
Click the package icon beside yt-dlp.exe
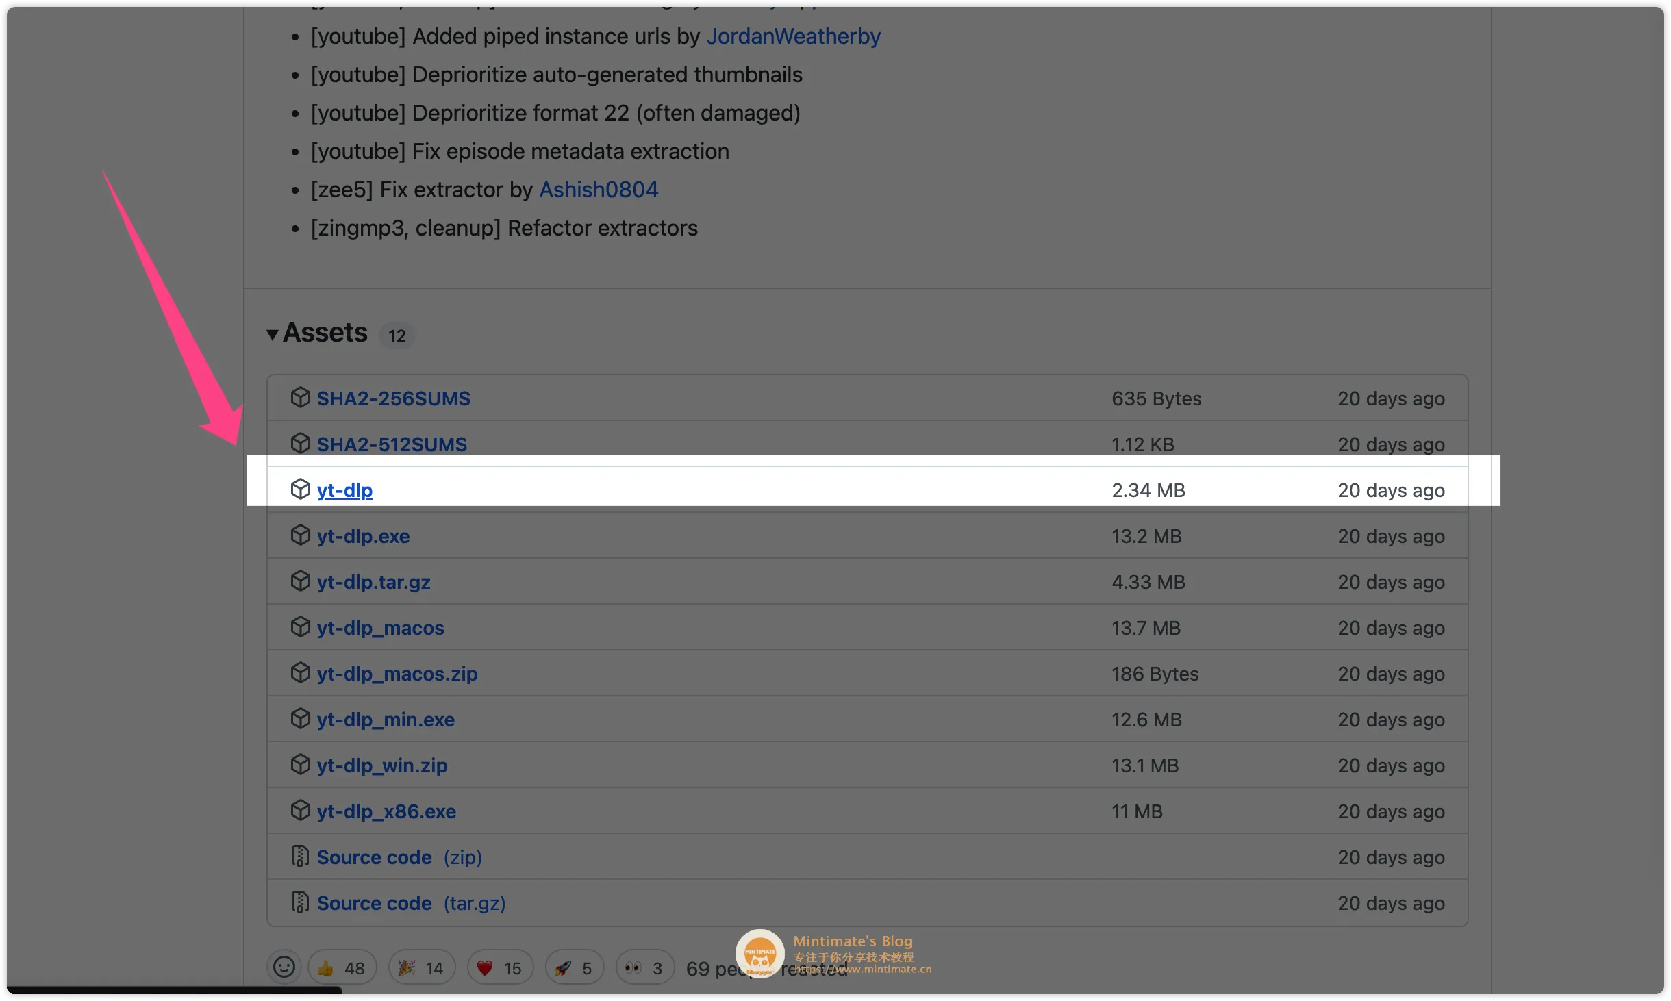(x=300, y=535)
